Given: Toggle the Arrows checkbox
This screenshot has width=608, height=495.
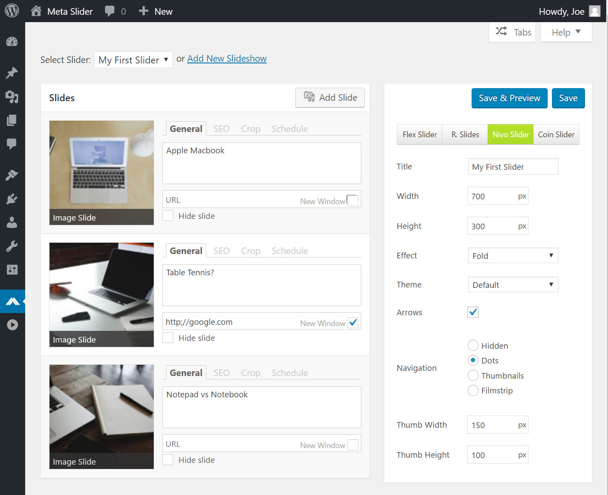Looking at the screenshot, I should tap(473, 312).
